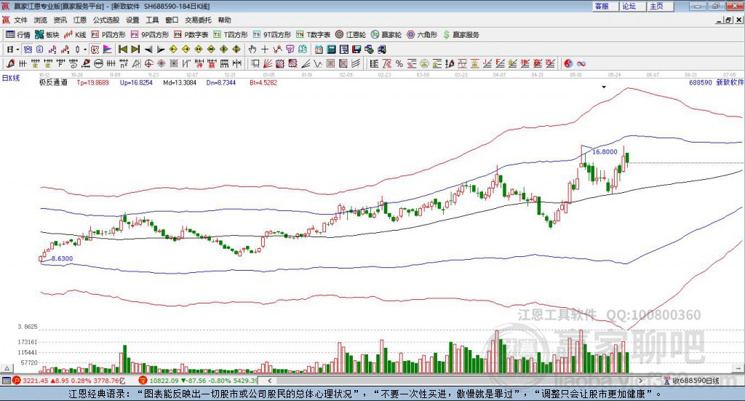Open the 设置 menu

tap(132, 20)
